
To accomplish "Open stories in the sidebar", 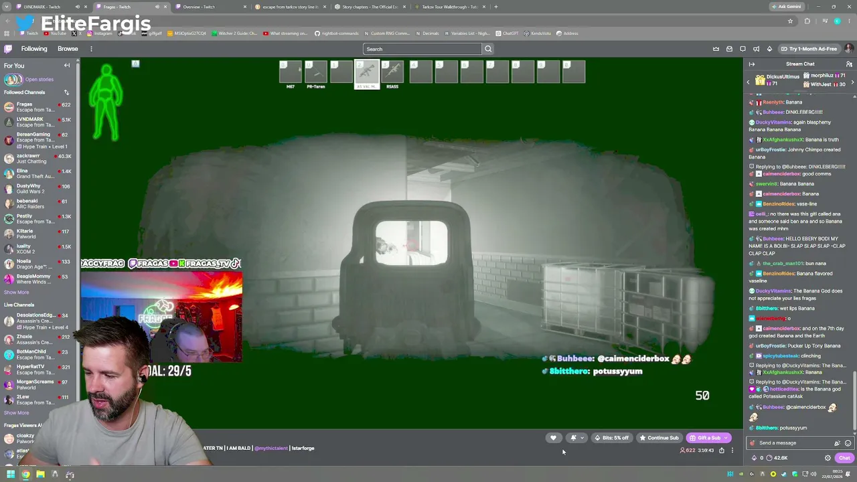I will (x=30, y=79).
